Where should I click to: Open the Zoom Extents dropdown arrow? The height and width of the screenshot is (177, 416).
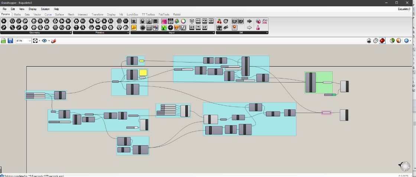[39, 41]
